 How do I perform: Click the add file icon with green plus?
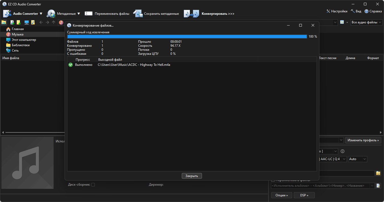click(x=12, y=22)
